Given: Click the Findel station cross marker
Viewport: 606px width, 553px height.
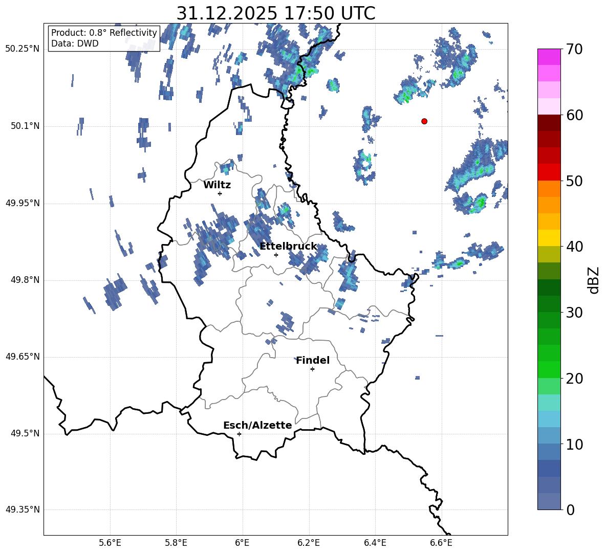Looking at the screenshot, I should click(x=312, y=369).
